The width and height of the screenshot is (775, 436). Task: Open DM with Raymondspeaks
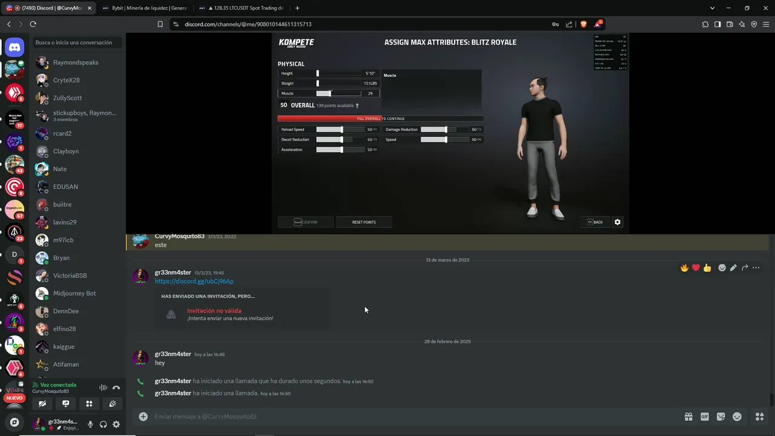pyautogui.click(x=77, y=62)
